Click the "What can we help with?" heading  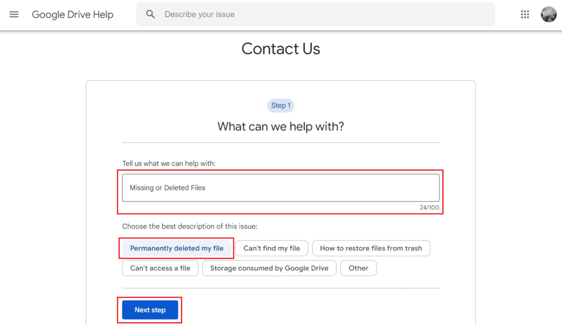[280, 126]
